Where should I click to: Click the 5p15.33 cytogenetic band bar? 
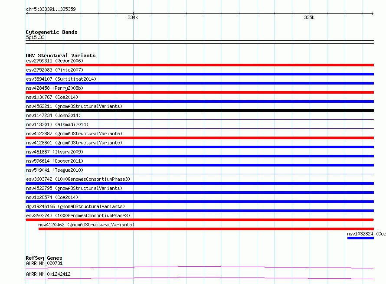tap(200, 42)
